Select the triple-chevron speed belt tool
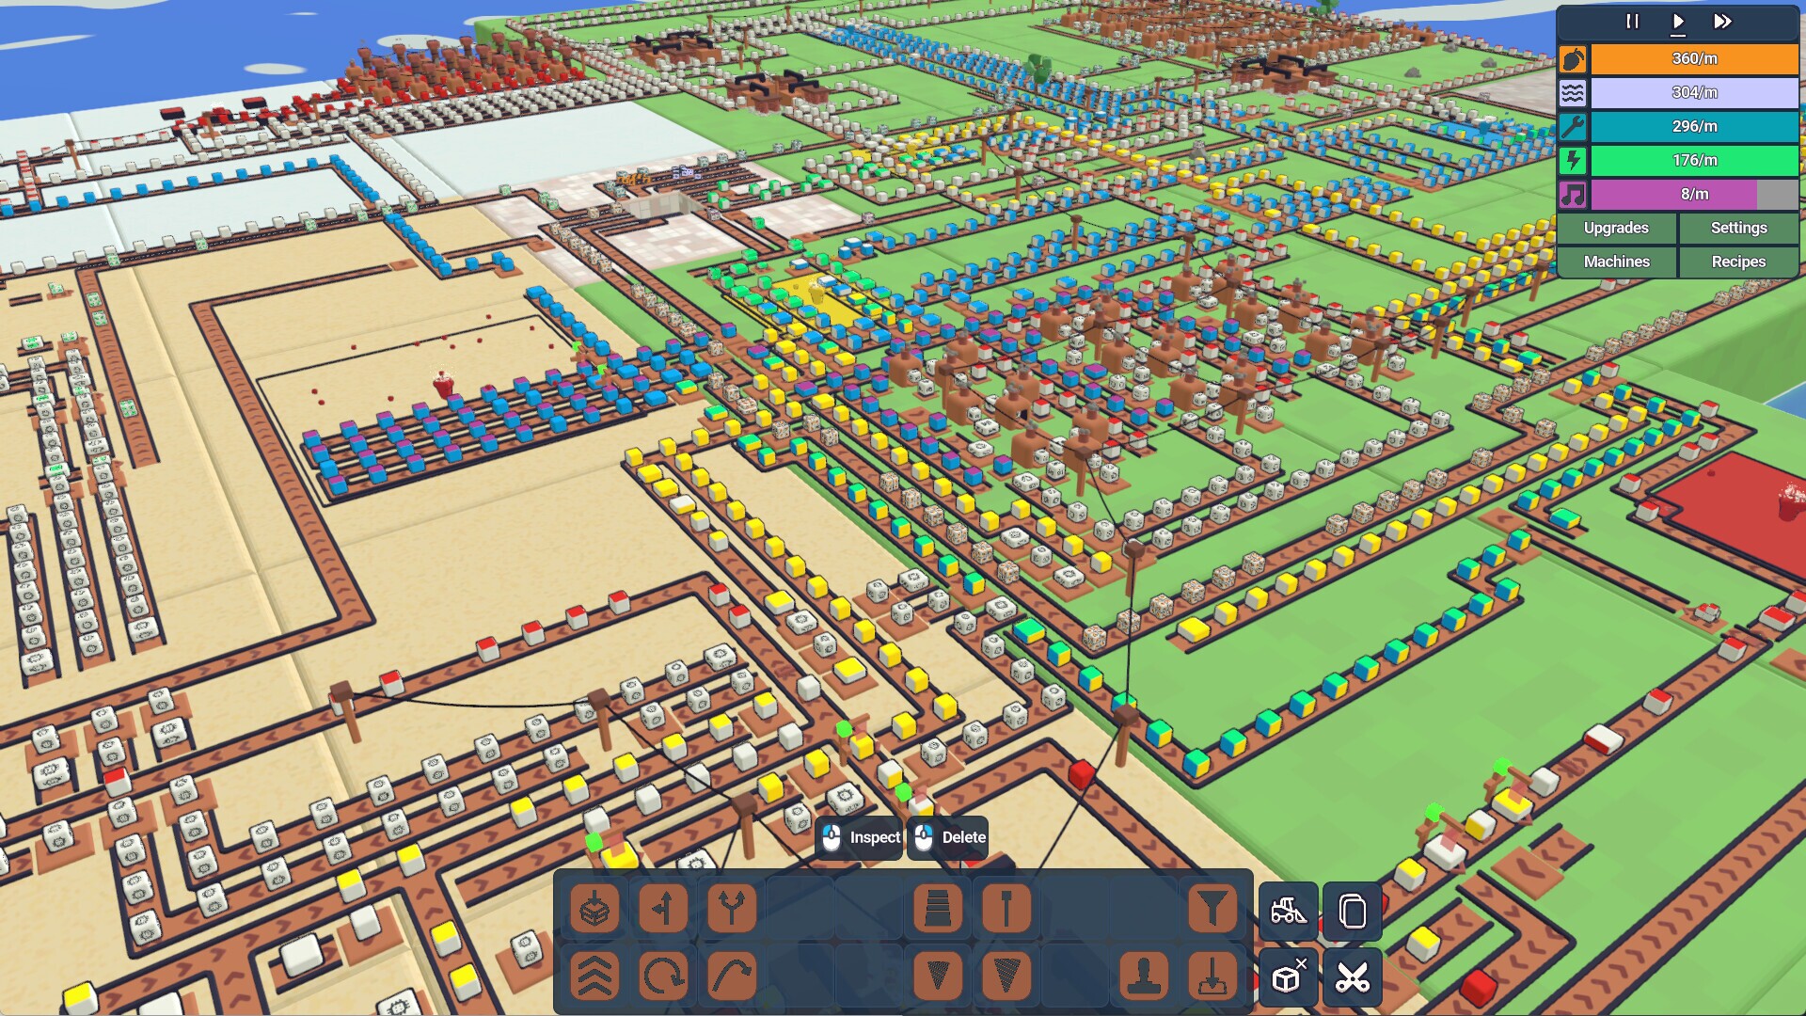This screenshot has width=1806, height=1016. (x=594, y=977)
